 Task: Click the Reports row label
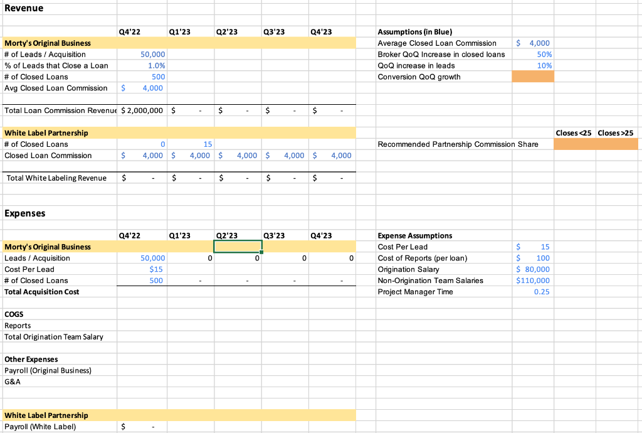tap(18, 326)
